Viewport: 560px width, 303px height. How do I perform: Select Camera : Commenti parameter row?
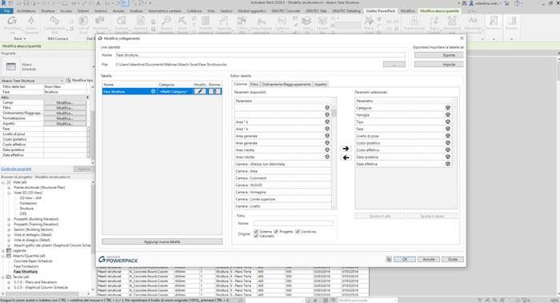click(283, 178)
